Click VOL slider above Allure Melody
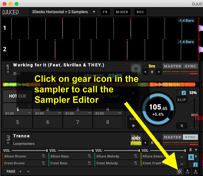Viewport: 203px width, 176px height. [122, 151]
